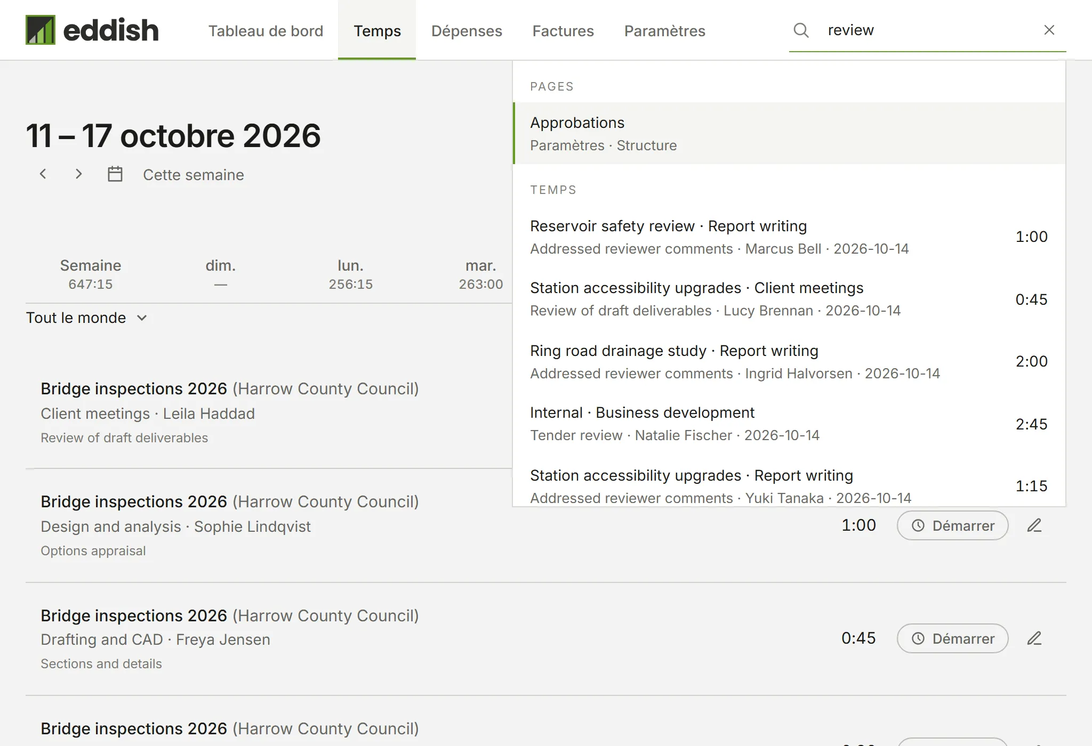
Task: Start timer for Sections and details entry
Action: (x=952, y=638)
